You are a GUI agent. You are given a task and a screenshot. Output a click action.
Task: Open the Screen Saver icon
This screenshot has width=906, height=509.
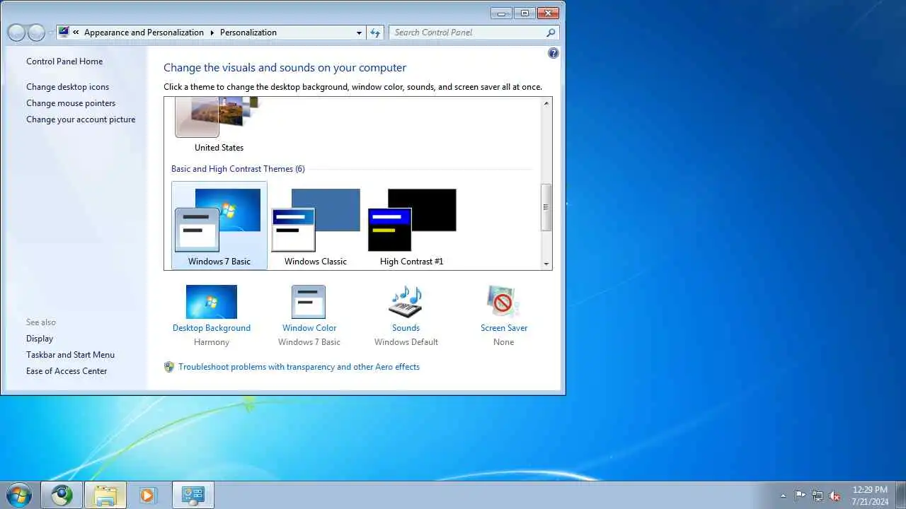(503, 302)
